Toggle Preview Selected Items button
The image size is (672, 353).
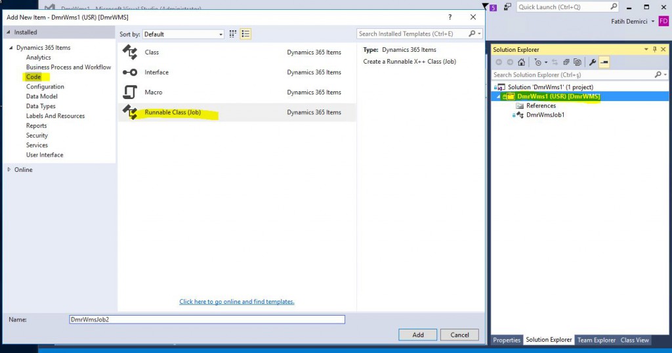(604, 62)
